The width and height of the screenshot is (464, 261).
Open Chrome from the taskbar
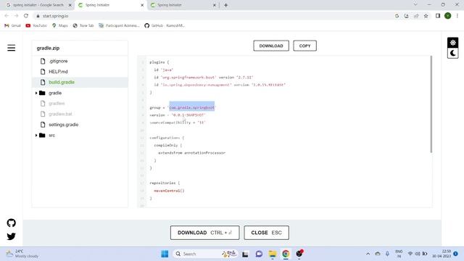pos(286,254)
